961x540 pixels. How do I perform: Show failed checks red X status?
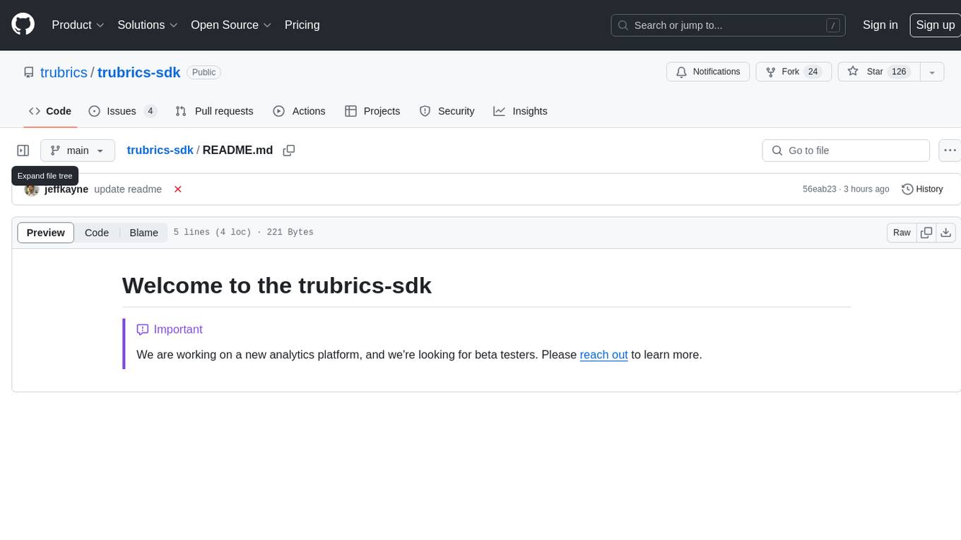point(178,189)
